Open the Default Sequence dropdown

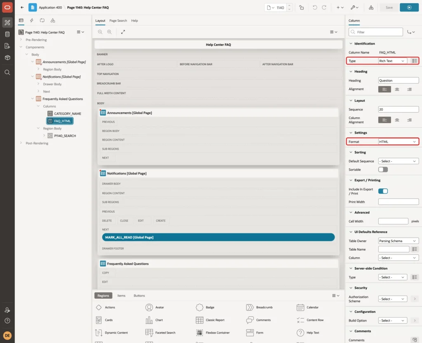(x=398, y=161)
